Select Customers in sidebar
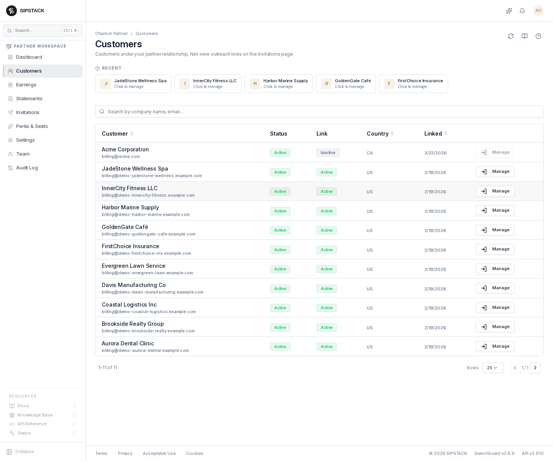The image size is (553, 461). (43, 71)
